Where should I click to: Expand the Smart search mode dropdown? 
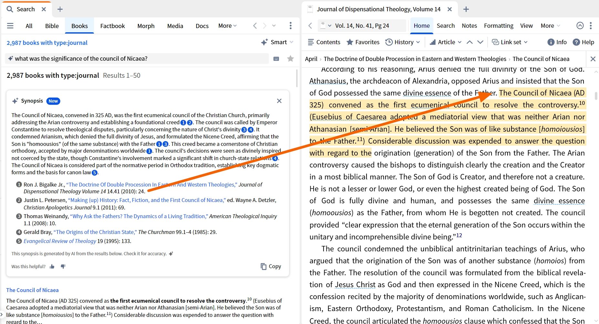(291, 42)
